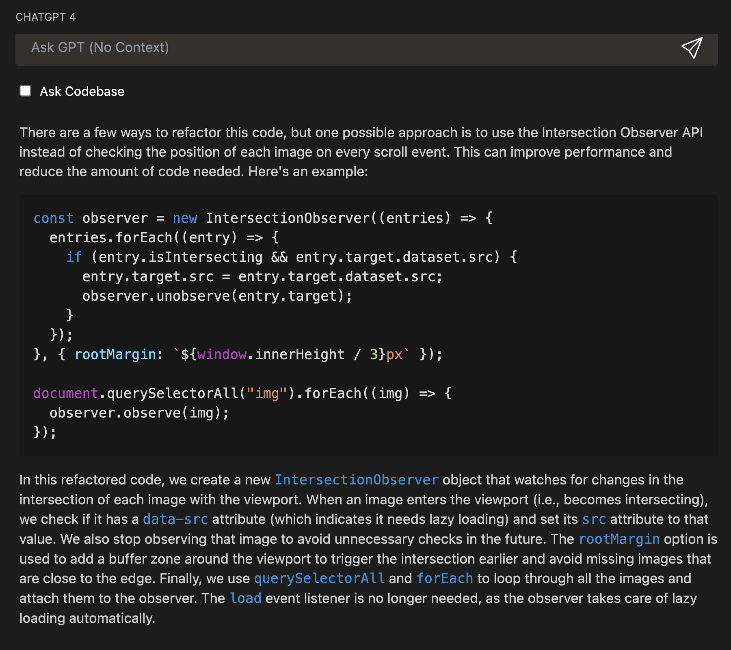The width and height of the screenshot is (731, 650).
Task: Click the 'Ask Codebase' label text
Action: pos(82,92)
